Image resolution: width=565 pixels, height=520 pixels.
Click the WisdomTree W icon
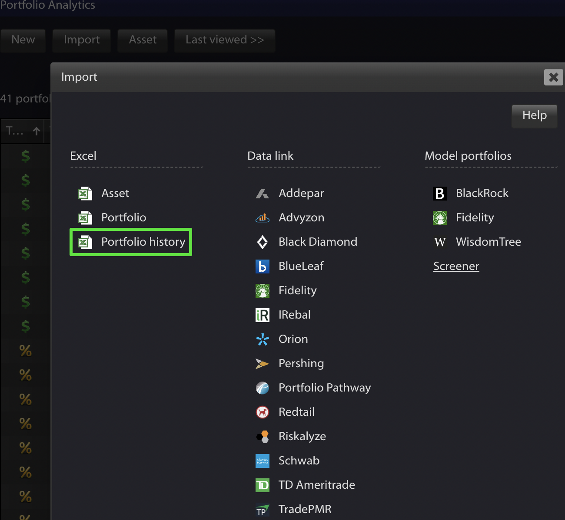[440, 242]
